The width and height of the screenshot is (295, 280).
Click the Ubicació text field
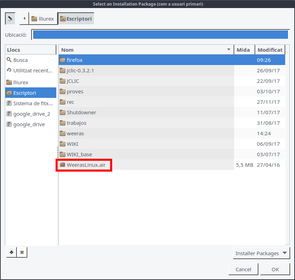160,35
